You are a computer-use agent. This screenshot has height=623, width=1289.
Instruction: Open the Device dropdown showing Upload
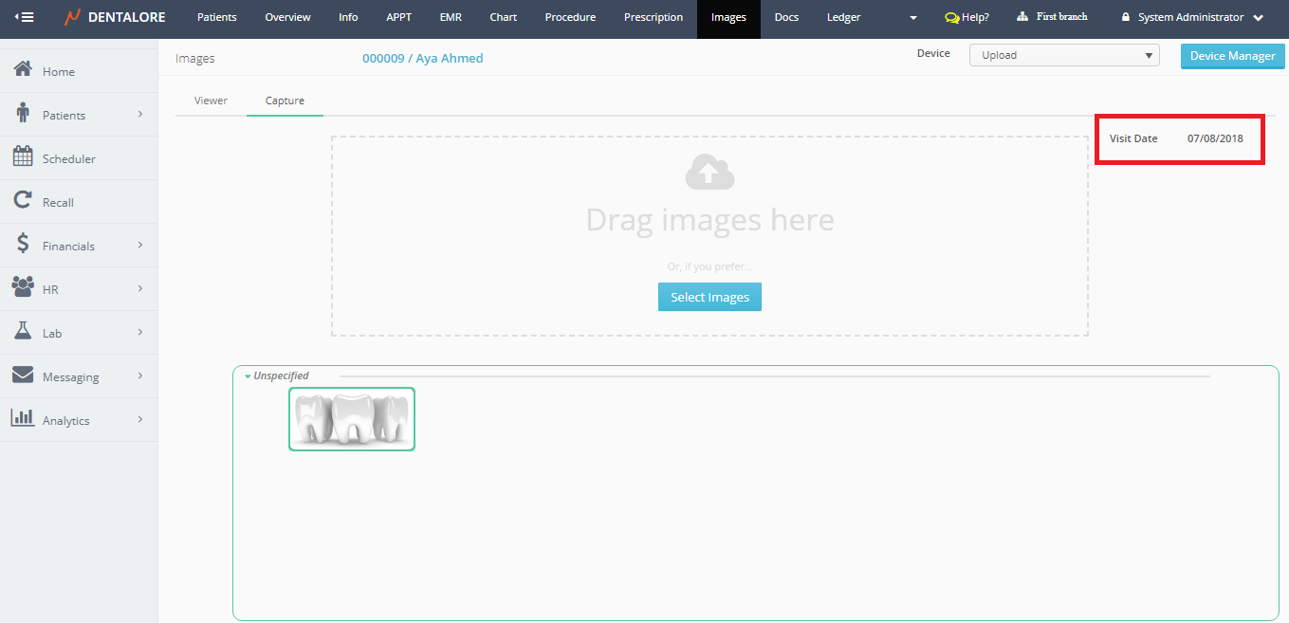[1063, 55]
